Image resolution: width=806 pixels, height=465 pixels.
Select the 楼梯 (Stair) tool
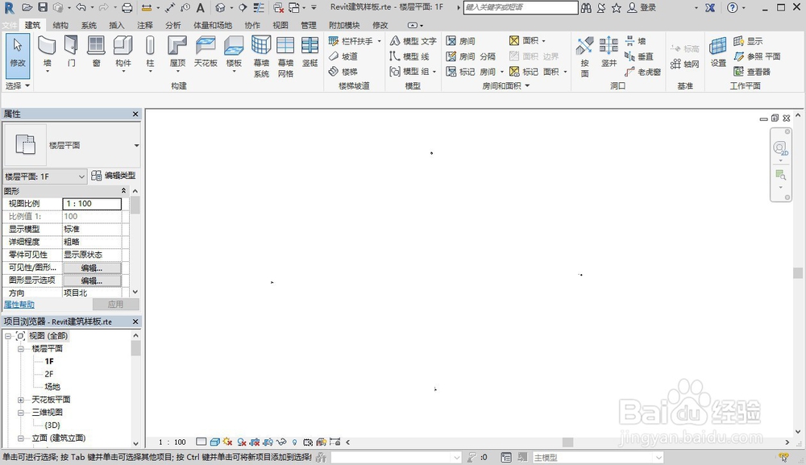pos(343,72)
